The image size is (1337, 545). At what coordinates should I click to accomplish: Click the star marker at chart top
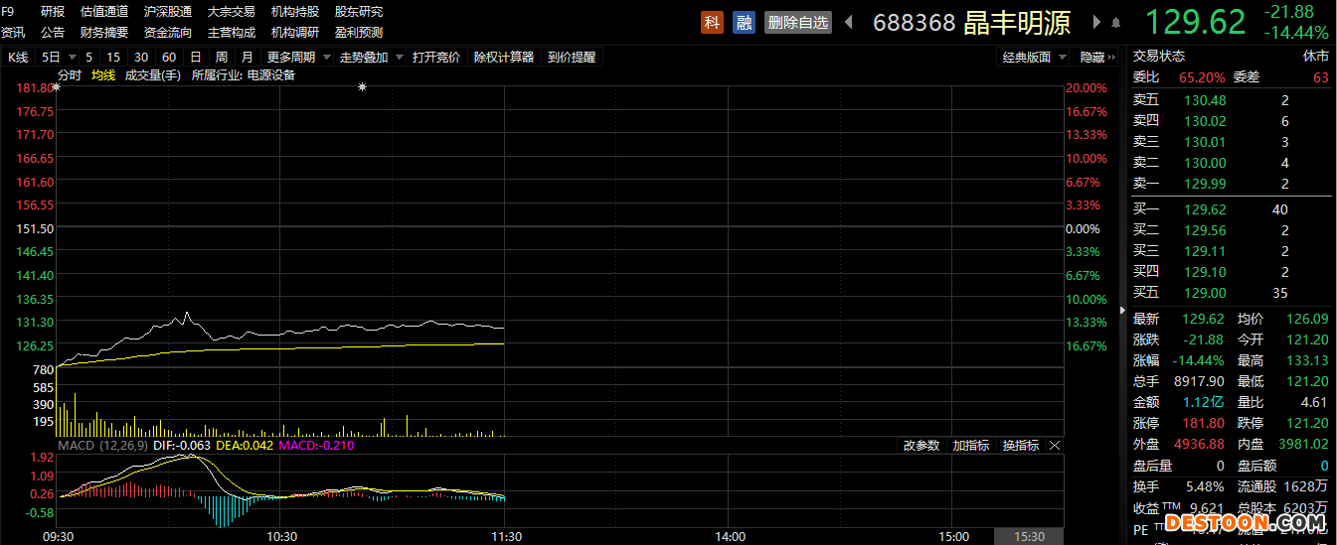coord(362,88)
